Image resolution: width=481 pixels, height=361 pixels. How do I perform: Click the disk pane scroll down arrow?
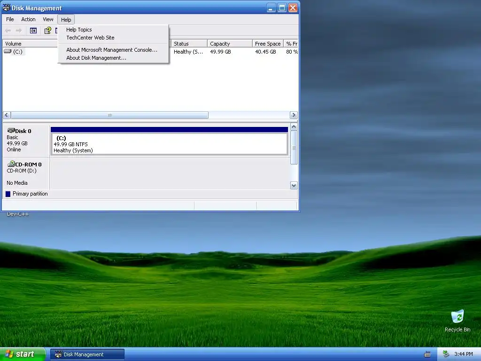[294, 185]
